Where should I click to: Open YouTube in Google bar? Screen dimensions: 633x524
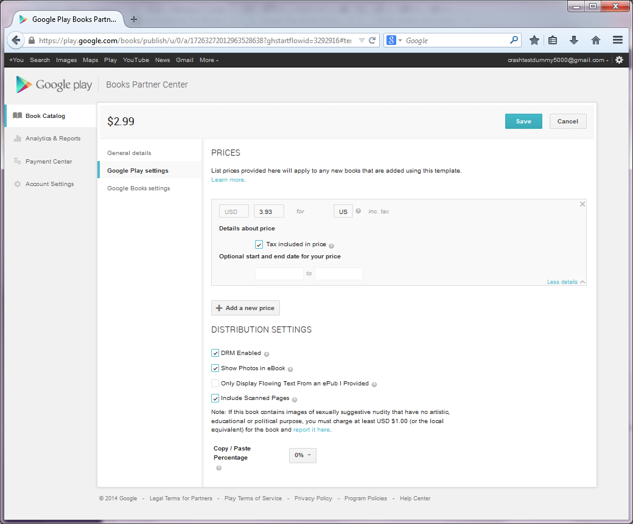(136, 60)
